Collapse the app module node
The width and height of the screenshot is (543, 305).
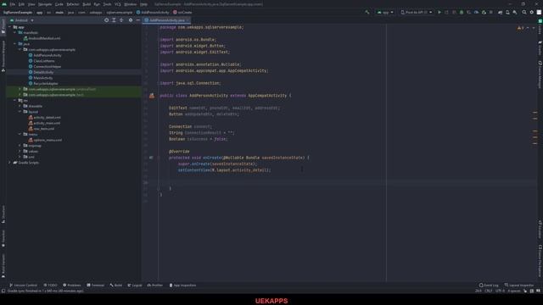[9, 27]
